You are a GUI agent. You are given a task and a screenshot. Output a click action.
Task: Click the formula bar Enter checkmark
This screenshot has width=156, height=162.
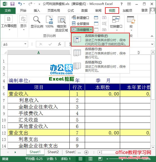pyautogui.click(x=50, y=44)
